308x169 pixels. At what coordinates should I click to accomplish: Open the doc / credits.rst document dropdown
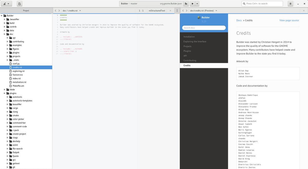72,11
